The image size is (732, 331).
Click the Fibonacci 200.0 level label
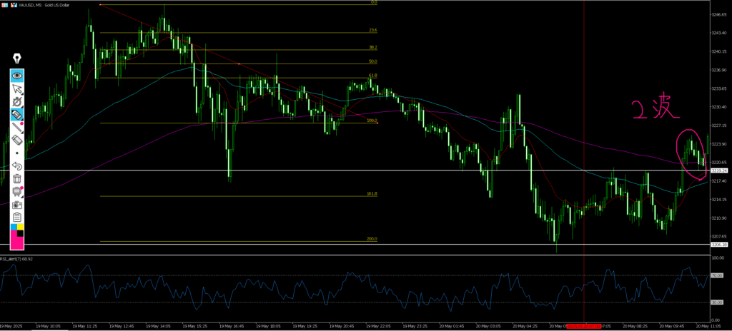coord(372,239)
